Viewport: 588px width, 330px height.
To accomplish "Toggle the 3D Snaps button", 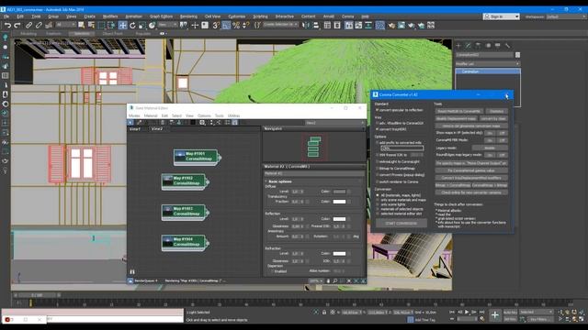I will pyautogui.click(x=217, y=26).
